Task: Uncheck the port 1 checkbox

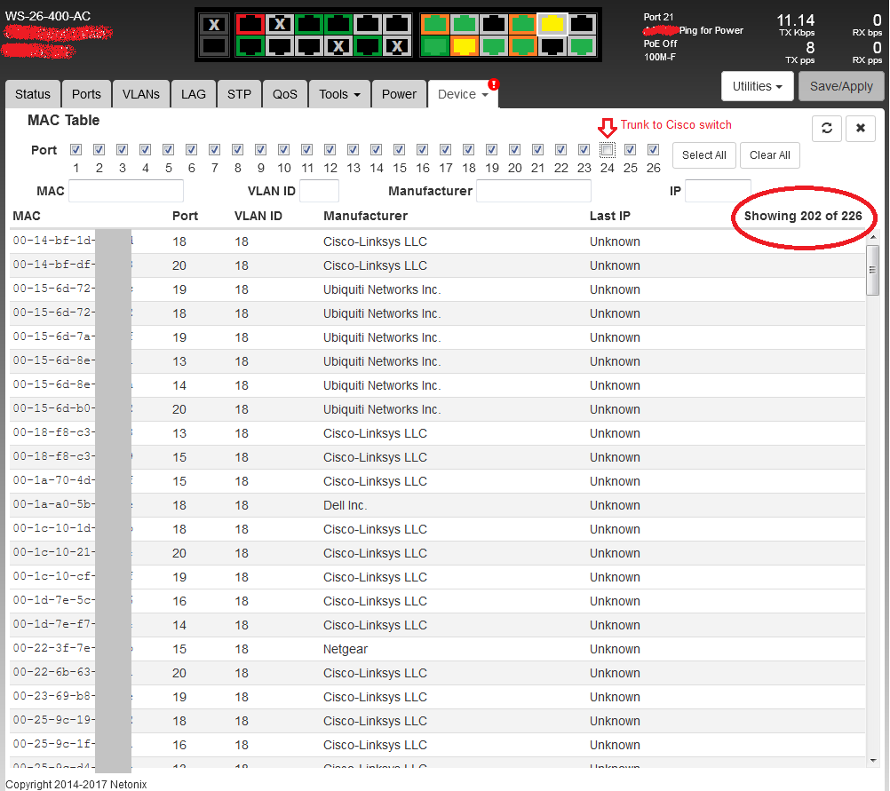Action: point(76,150)
